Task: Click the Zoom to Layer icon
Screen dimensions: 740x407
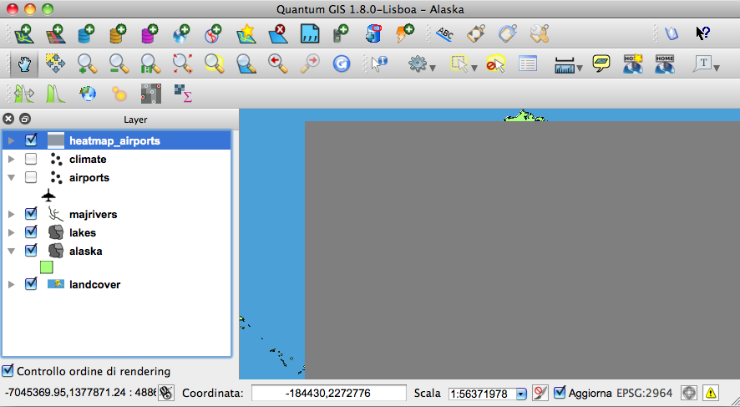Action: pyautogui.click(x=246, y=64)
